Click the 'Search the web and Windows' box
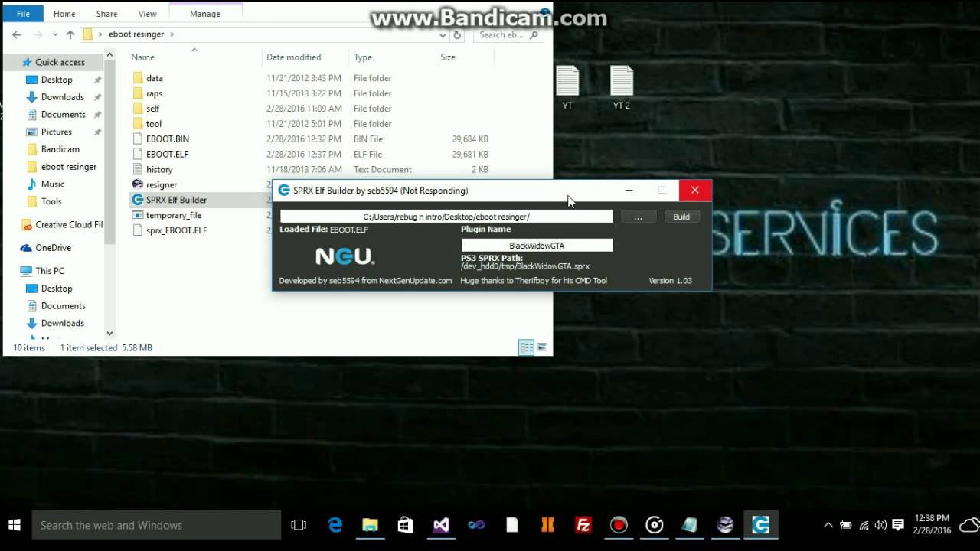 tap(156, 525)
